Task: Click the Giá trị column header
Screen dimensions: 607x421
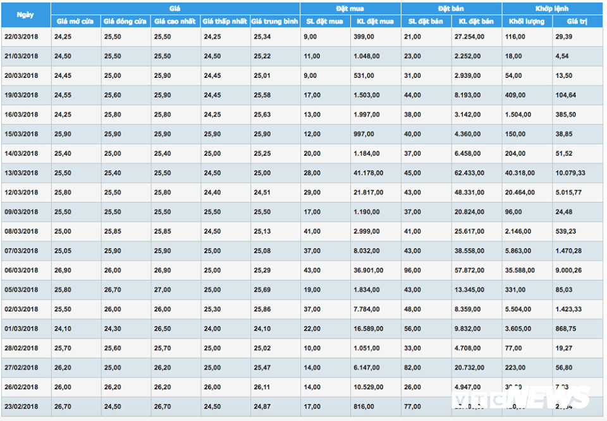Action: (x=577, y=22)
